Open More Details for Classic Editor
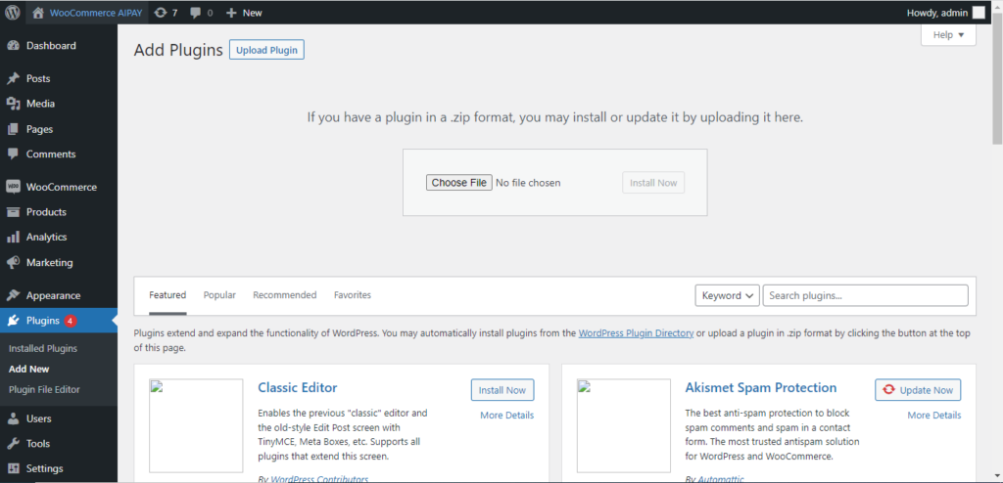This screenshot has height=483, width=1003. 506,416
